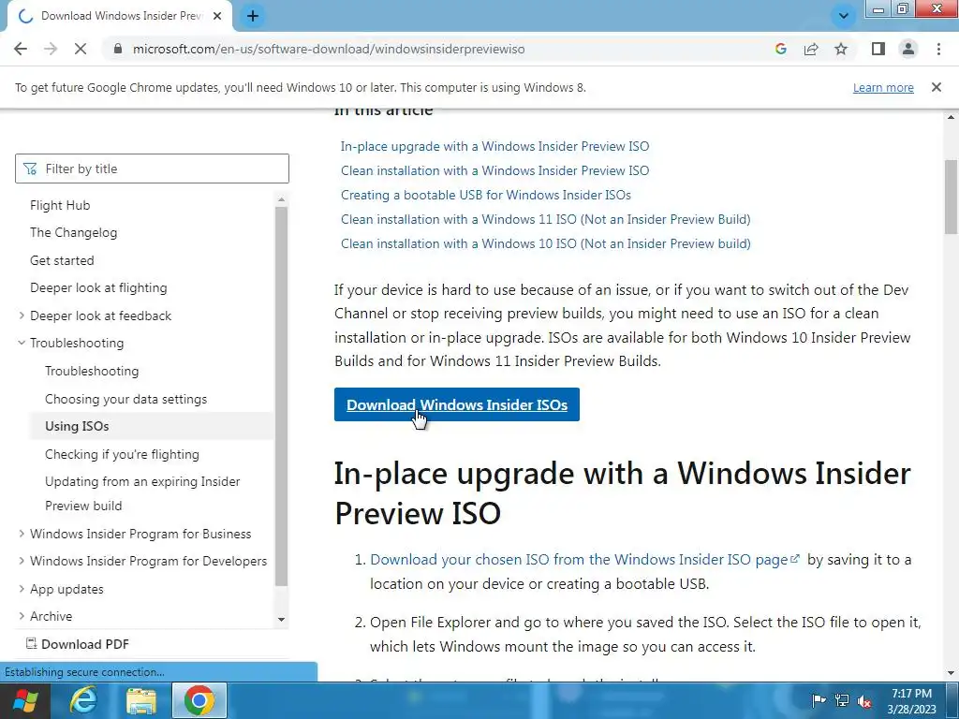This screenshot has width=959, height=719.
Task: Open File Explorer from the taskbar
Action: [x=141, y=700]
